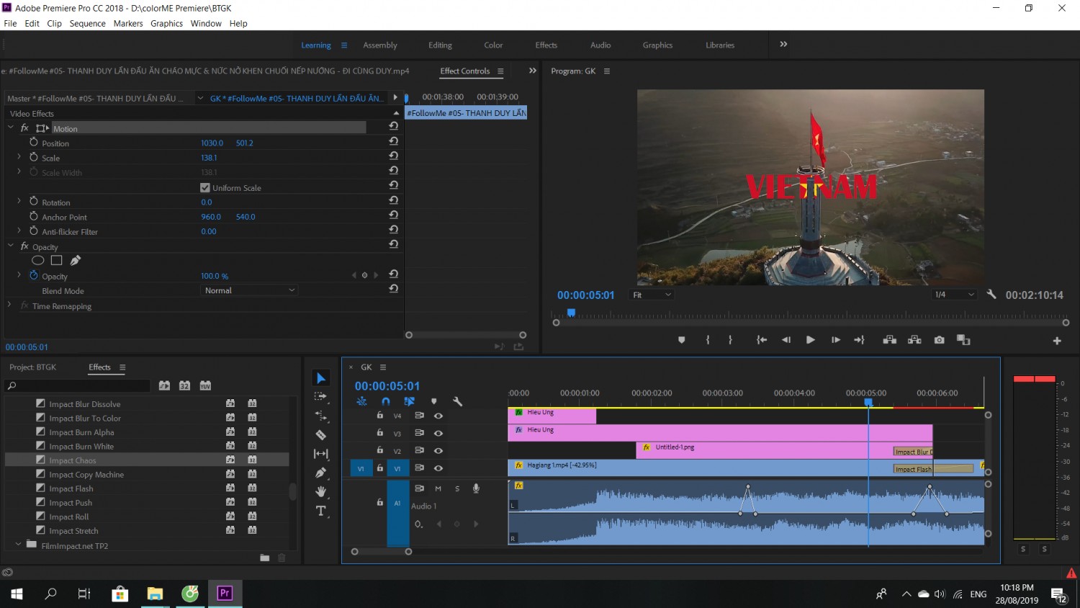This screenshot has height=608, width=1080.
Task: Toggle snap in timeline
Action: click(386, 401)
